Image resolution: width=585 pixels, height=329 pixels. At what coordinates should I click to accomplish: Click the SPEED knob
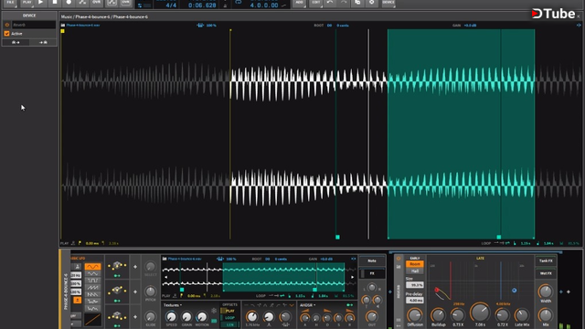click(171, 317)
